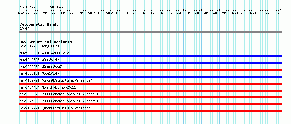Click the 7463.1k ruler tick label

(x=147, y=13)
